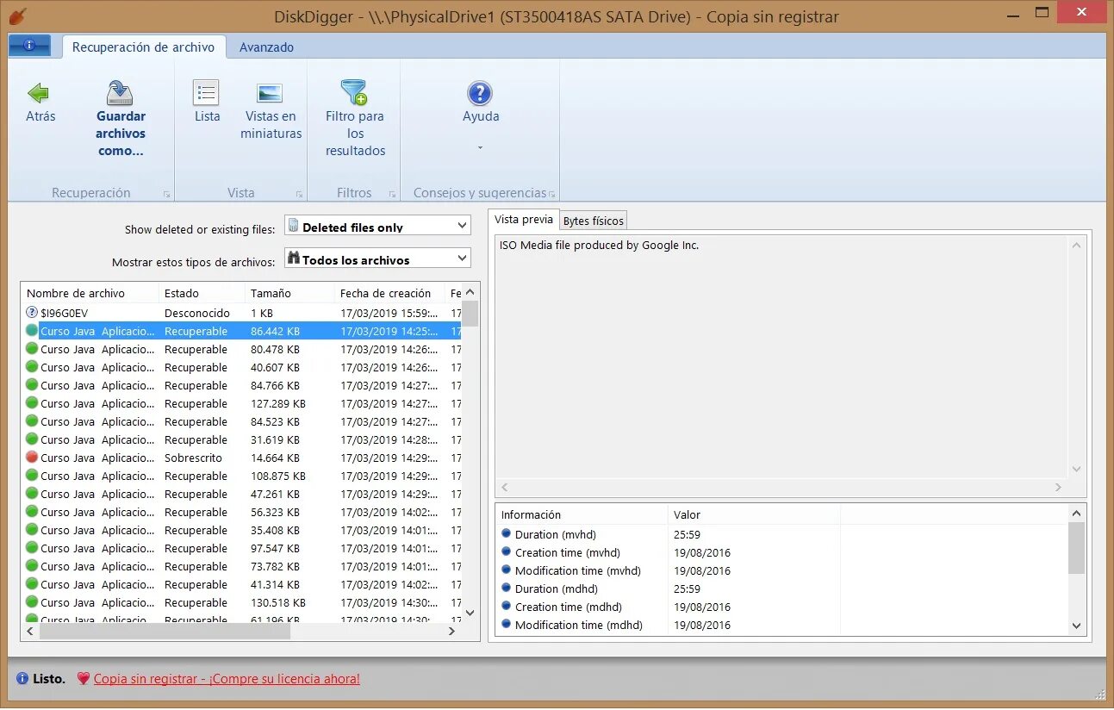Select Modification time (mdhd) row
The width and height of the screenshot is (1114, 710).
point(782,625)
